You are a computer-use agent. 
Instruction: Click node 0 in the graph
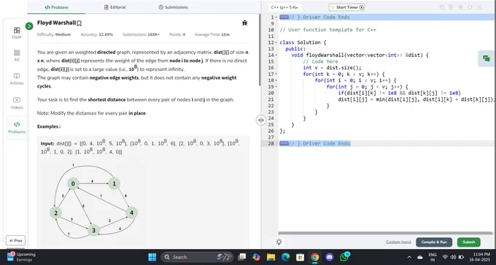tap(73, 184)
